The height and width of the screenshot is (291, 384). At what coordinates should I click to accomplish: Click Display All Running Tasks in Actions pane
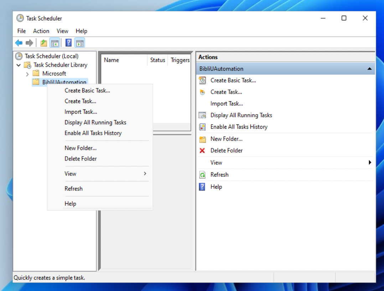tap(241, 115)
